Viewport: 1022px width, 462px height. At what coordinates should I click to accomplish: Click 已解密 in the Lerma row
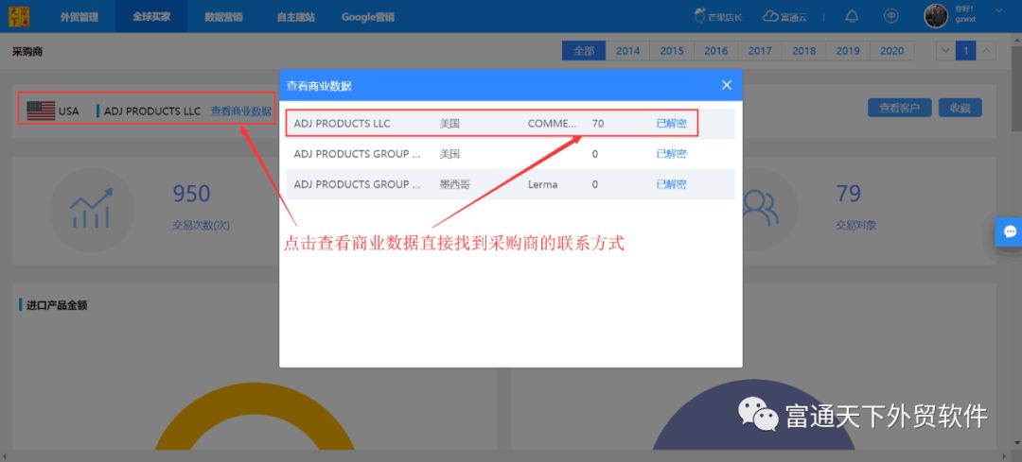pyautogui.click(x=671, y=184)
